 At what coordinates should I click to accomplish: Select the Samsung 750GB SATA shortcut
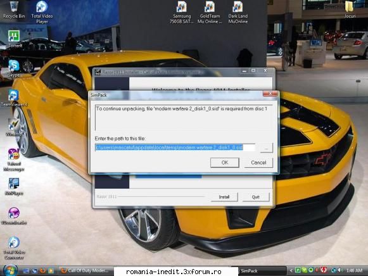[182, 12]
